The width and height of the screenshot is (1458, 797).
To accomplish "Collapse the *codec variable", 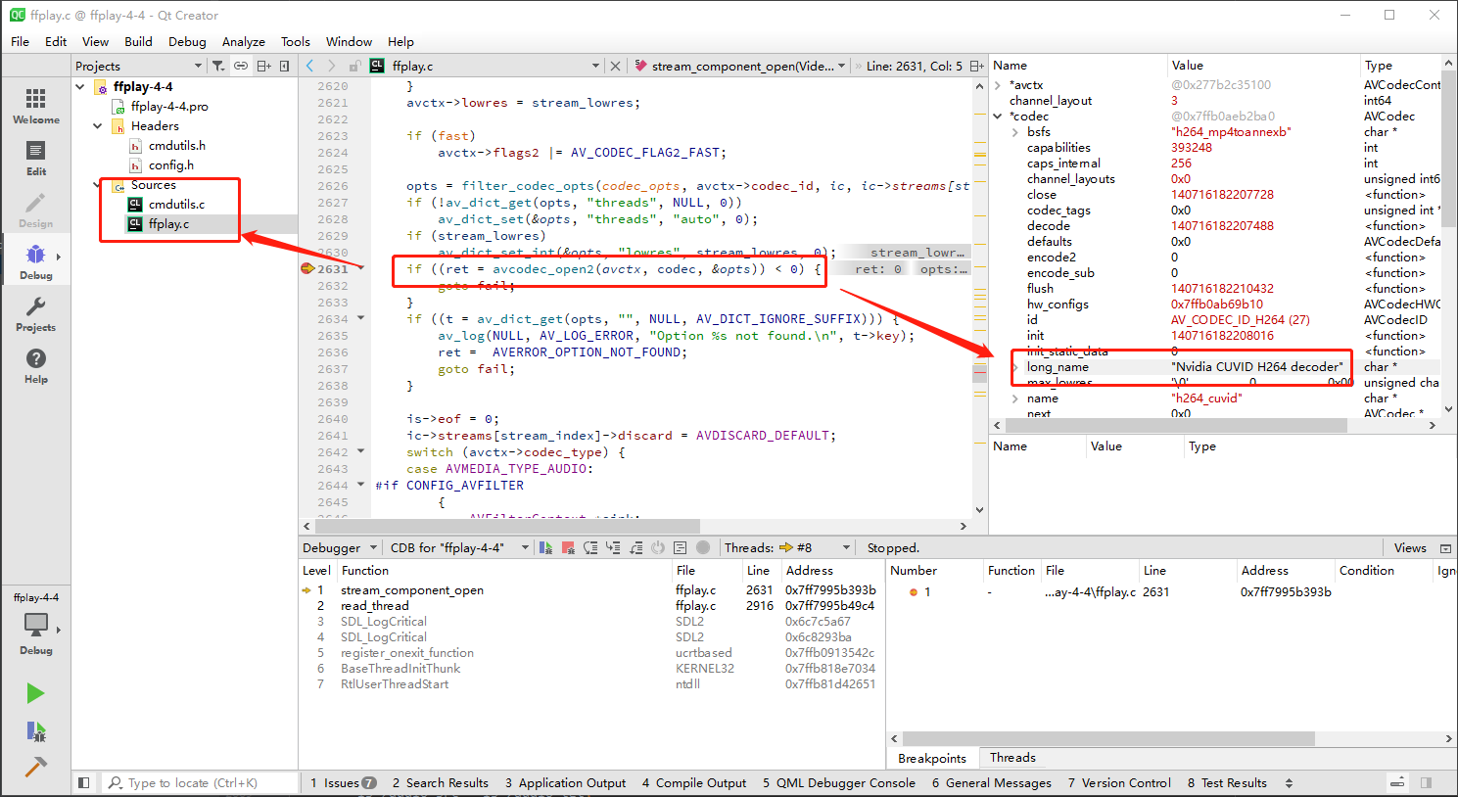I will click(998, 117).
